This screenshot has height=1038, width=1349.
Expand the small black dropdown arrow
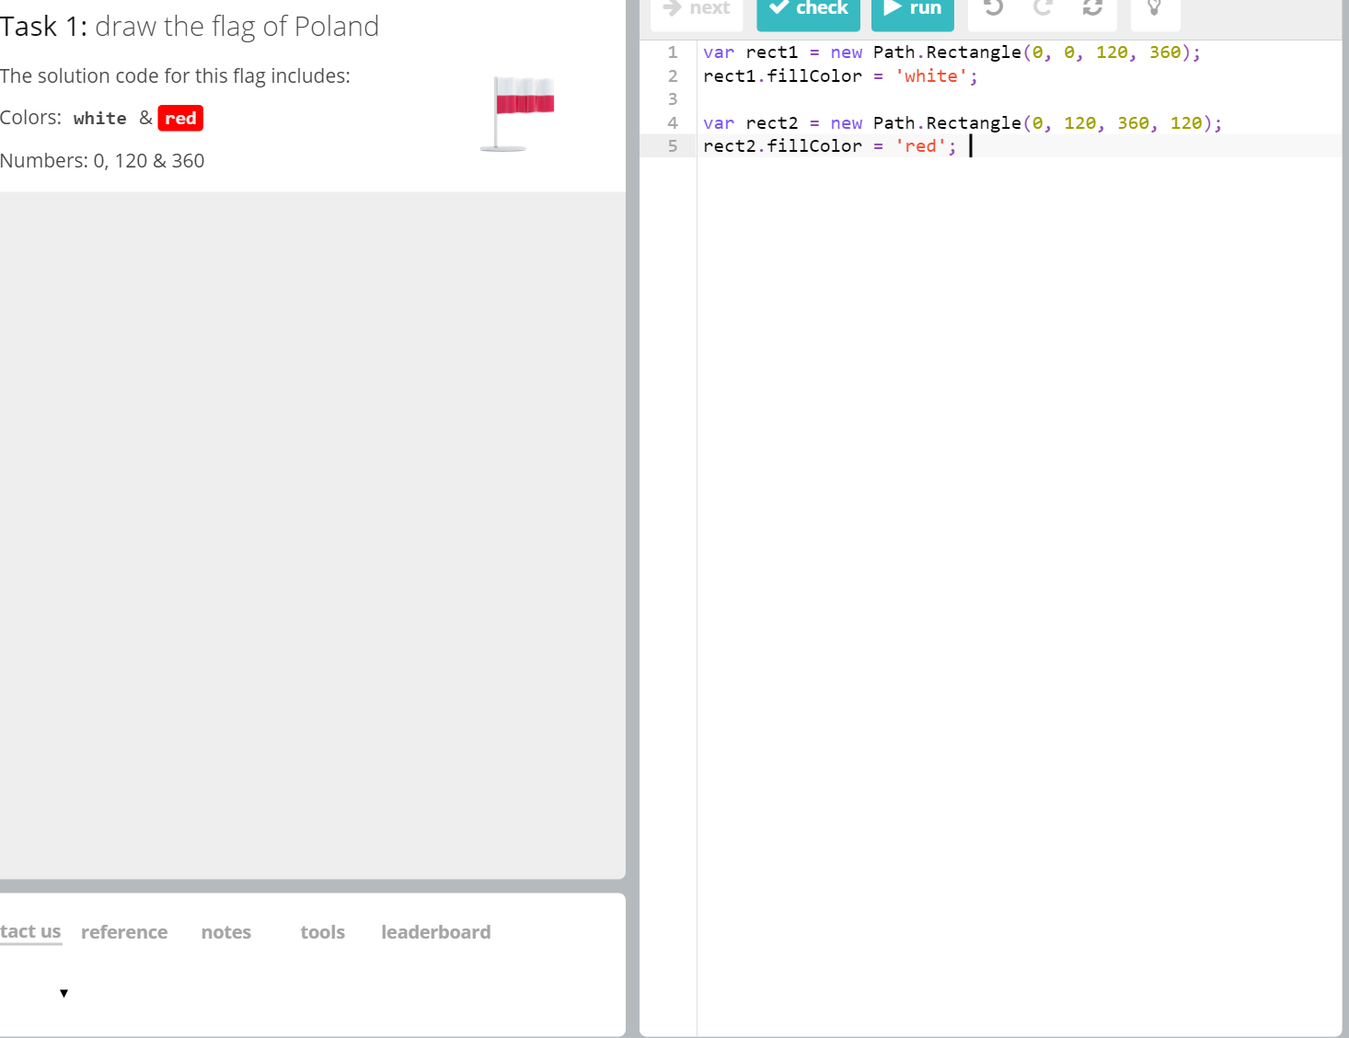tap(63, 993)
